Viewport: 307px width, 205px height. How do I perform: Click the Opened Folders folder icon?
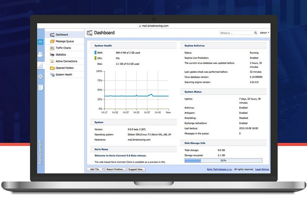click(x=52, y=68)
